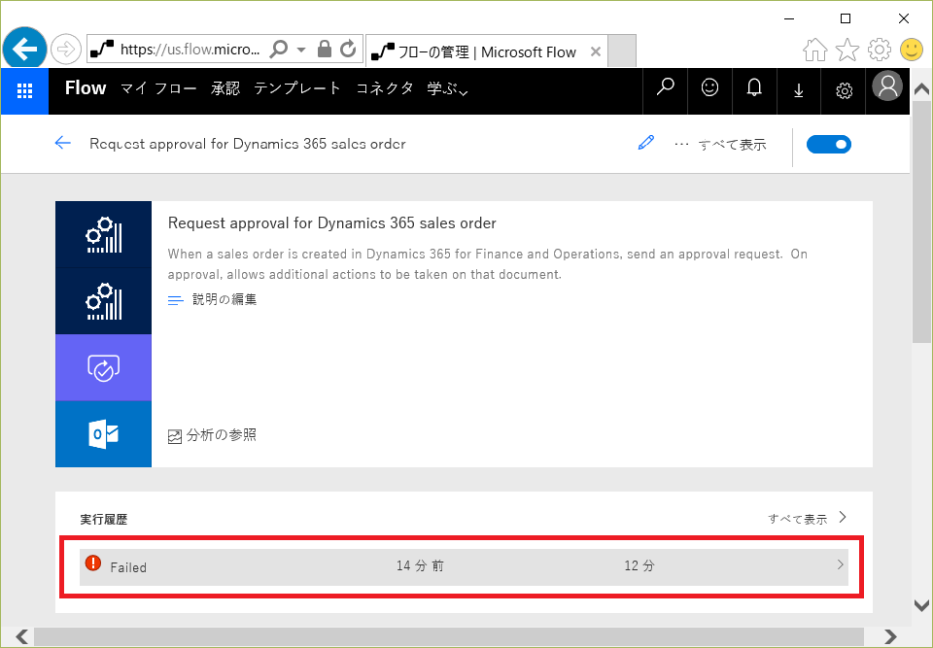Viewport: 933px width, 648px height.
Task: Click the flow title heading text
Action: [x=332, y=223]
